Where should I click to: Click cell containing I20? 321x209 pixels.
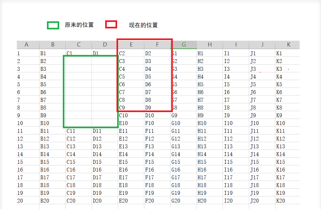point(236,201)
